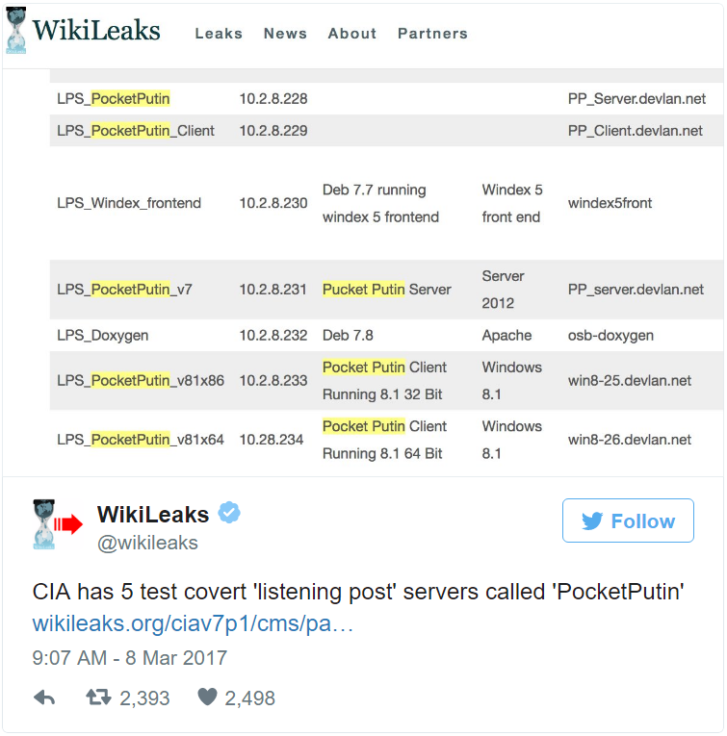Click the 10.2.8.230 IP address cell
Image resolution: width=727 pixels, height=736 pixels.
pyautogui.click(x=273, y=203)
